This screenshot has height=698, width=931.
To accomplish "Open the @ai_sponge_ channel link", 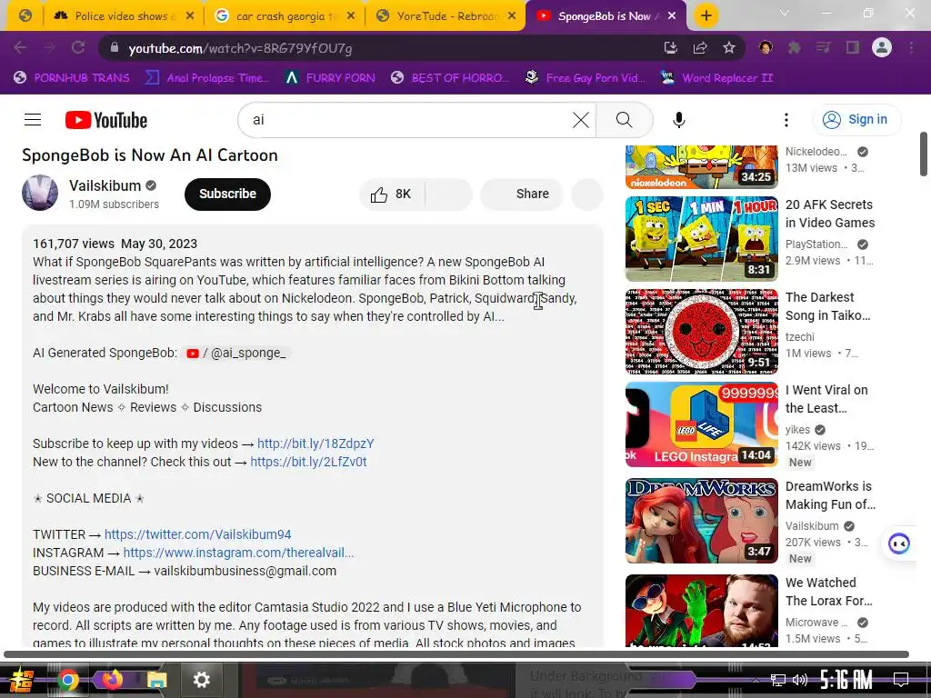I will tap(236, 354).
